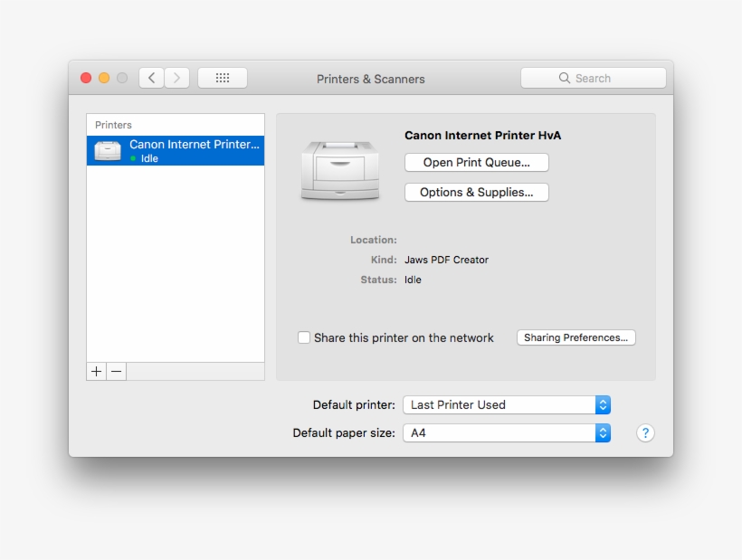Viewport: 742px width, 560px height.
Task: Click Sharing Preferences button
Action: click(576, 337)
